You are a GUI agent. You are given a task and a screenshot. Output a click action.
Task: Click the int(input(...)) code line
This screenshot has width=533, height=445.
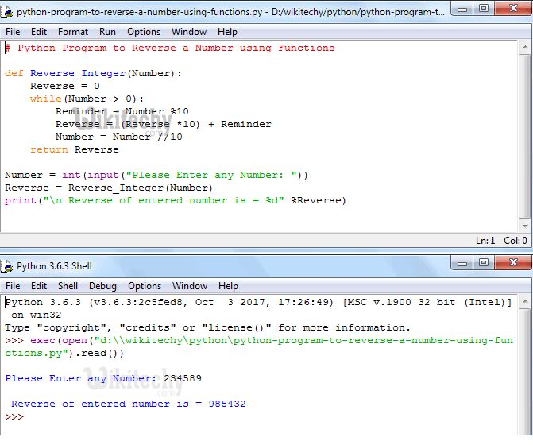tap(156, 175)
